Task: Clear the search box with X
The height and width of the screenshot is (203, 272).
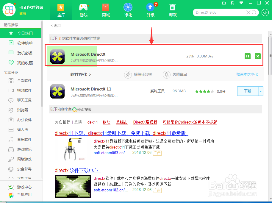Action: [248, 13]
